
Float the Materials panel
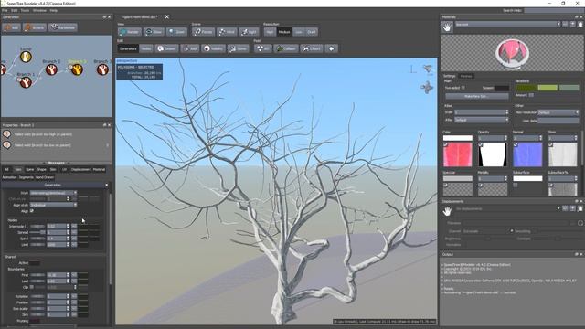click(x=577, y=17)
